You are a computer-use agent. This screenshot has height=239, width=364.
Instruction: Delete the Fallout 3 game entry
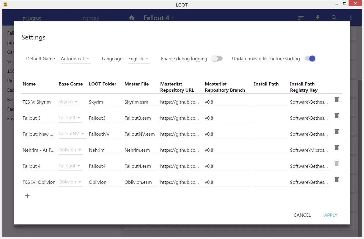point(336,115)
